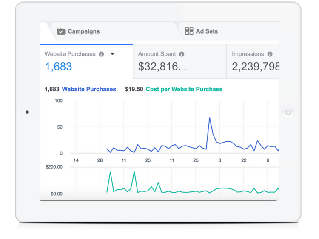
Task: Switch to the Campaigns tab label
Action: [84, 31]
